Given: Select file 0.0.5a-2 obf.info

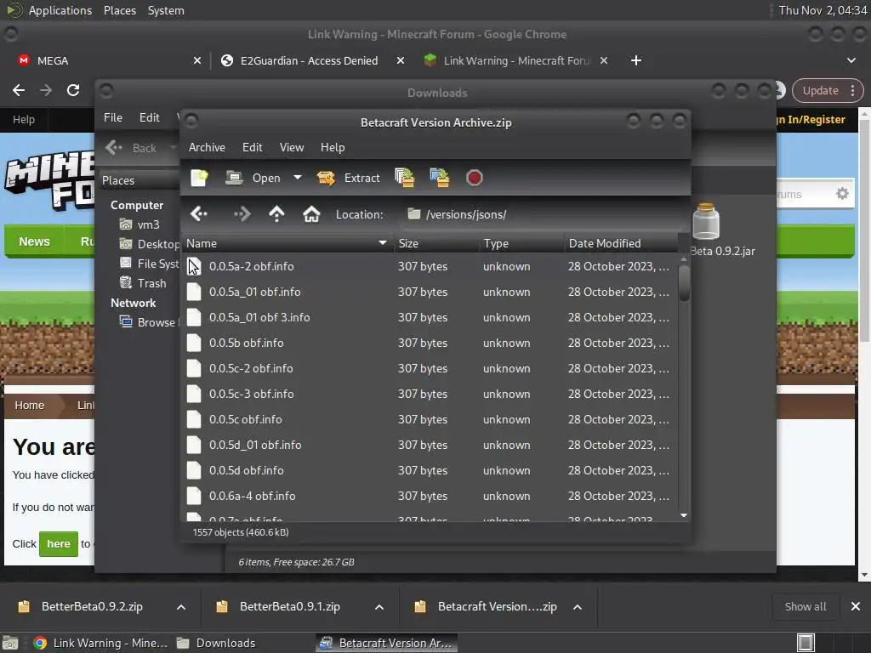Looking at the screenshot, I should tap(430, 266).
